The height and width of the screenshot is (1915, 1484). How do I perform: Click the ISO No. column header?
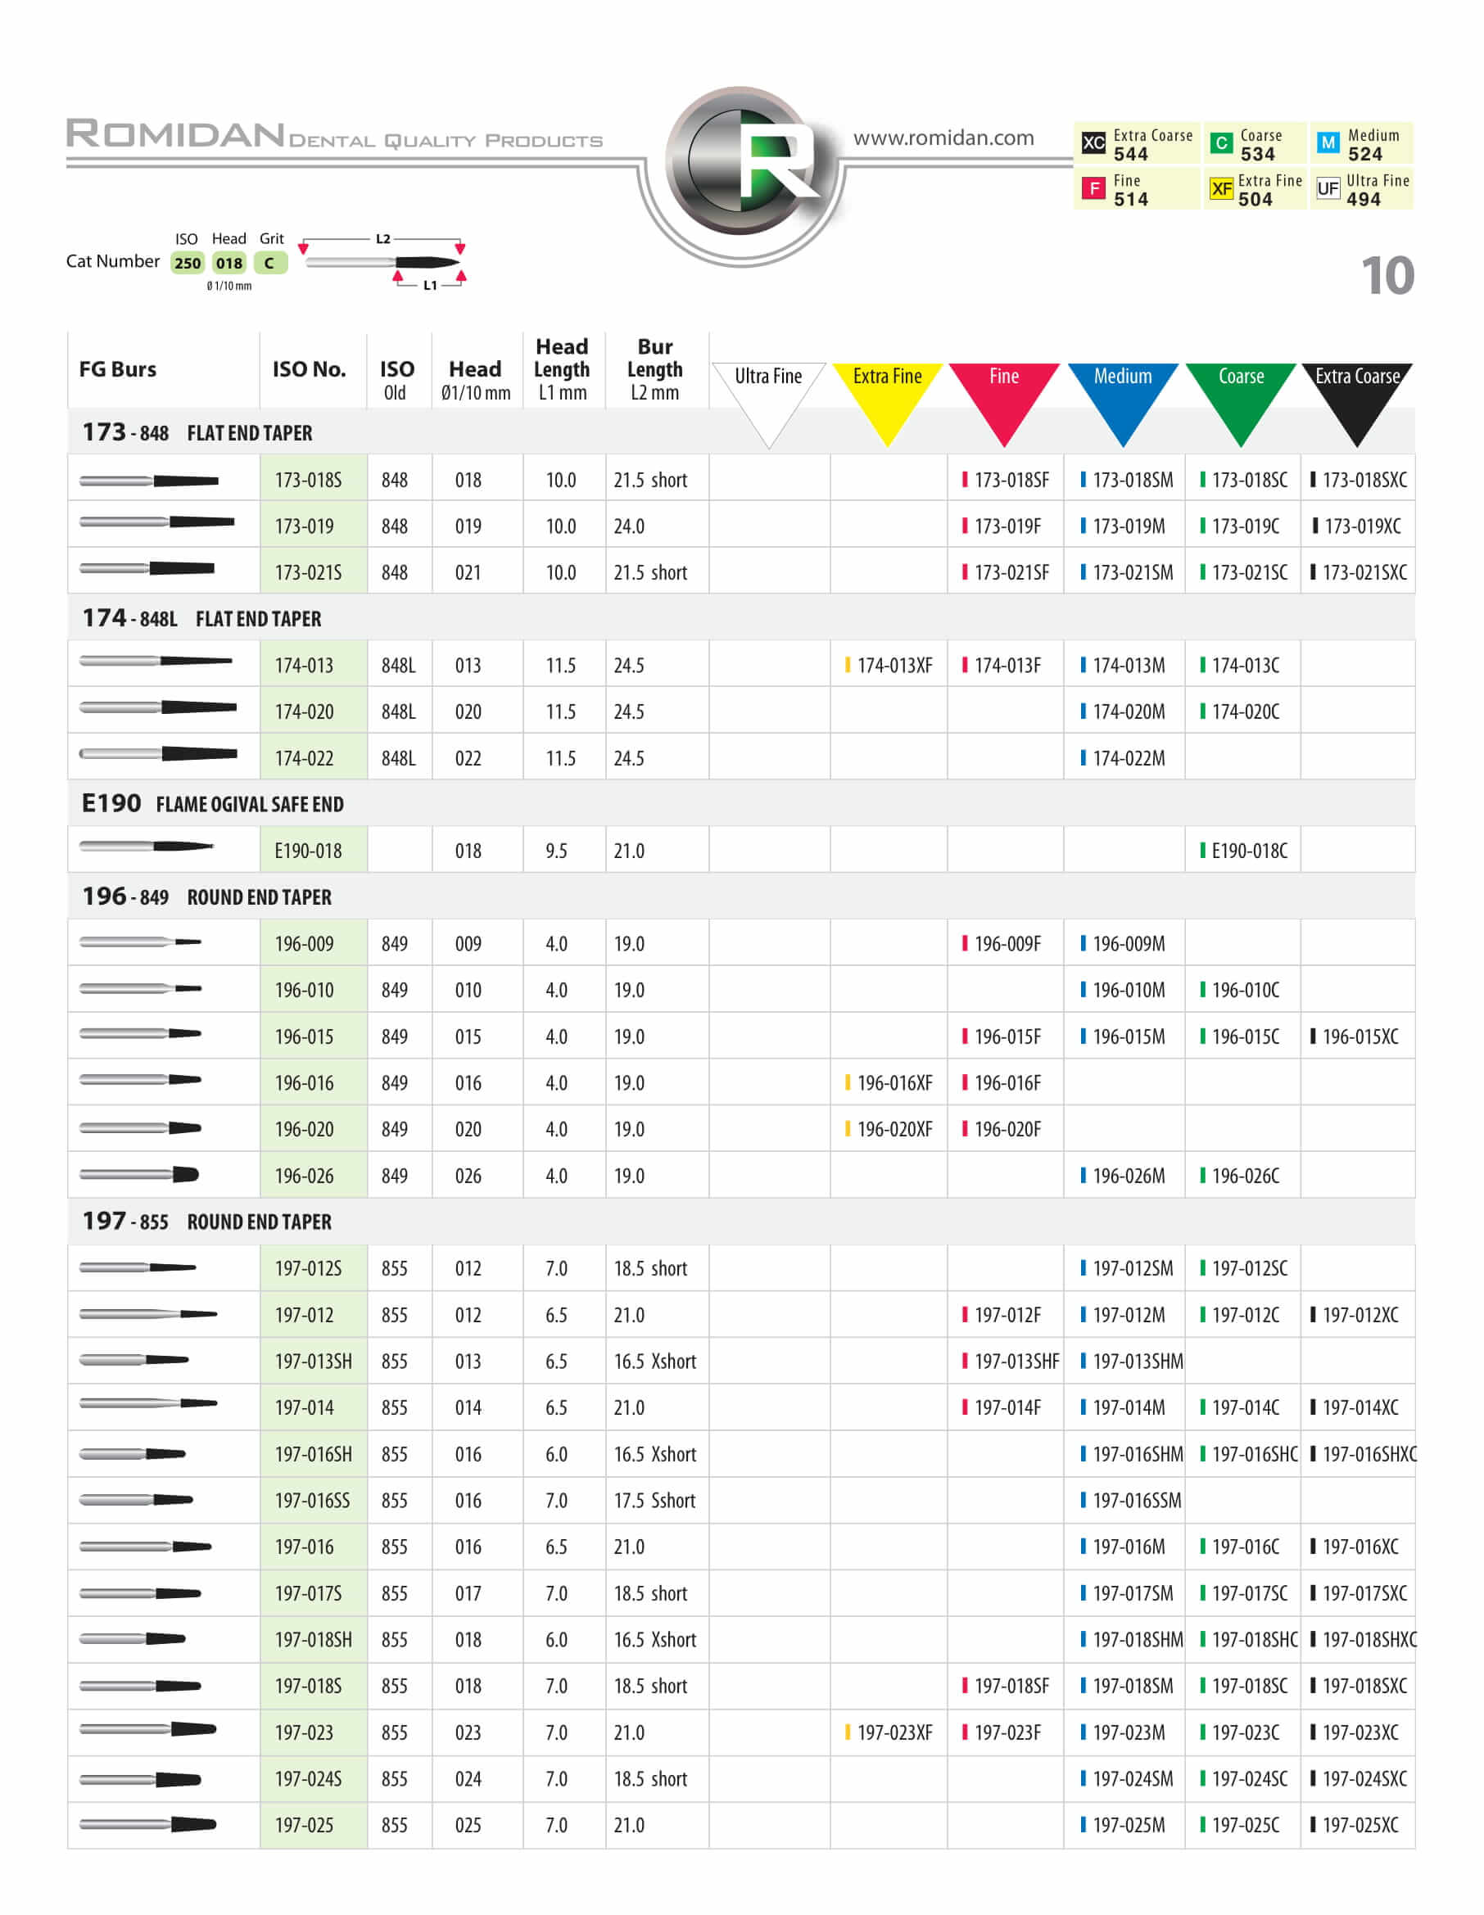pos(309,369)
